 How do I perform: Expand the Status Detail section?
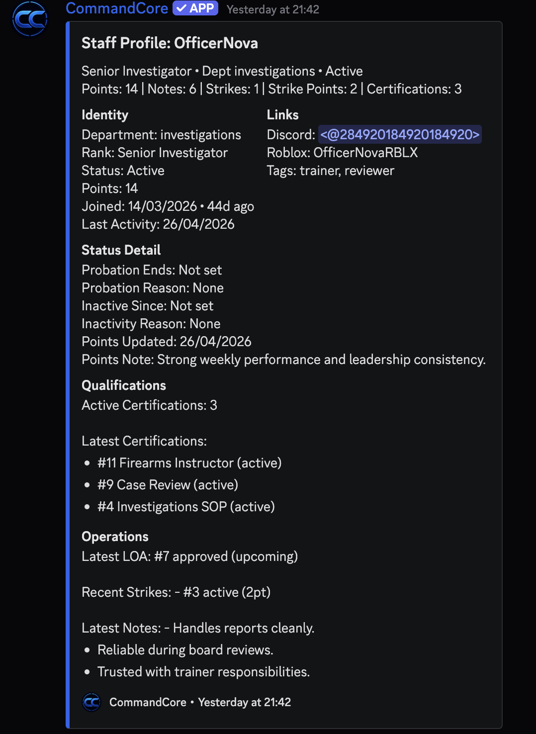click(121, 250)
